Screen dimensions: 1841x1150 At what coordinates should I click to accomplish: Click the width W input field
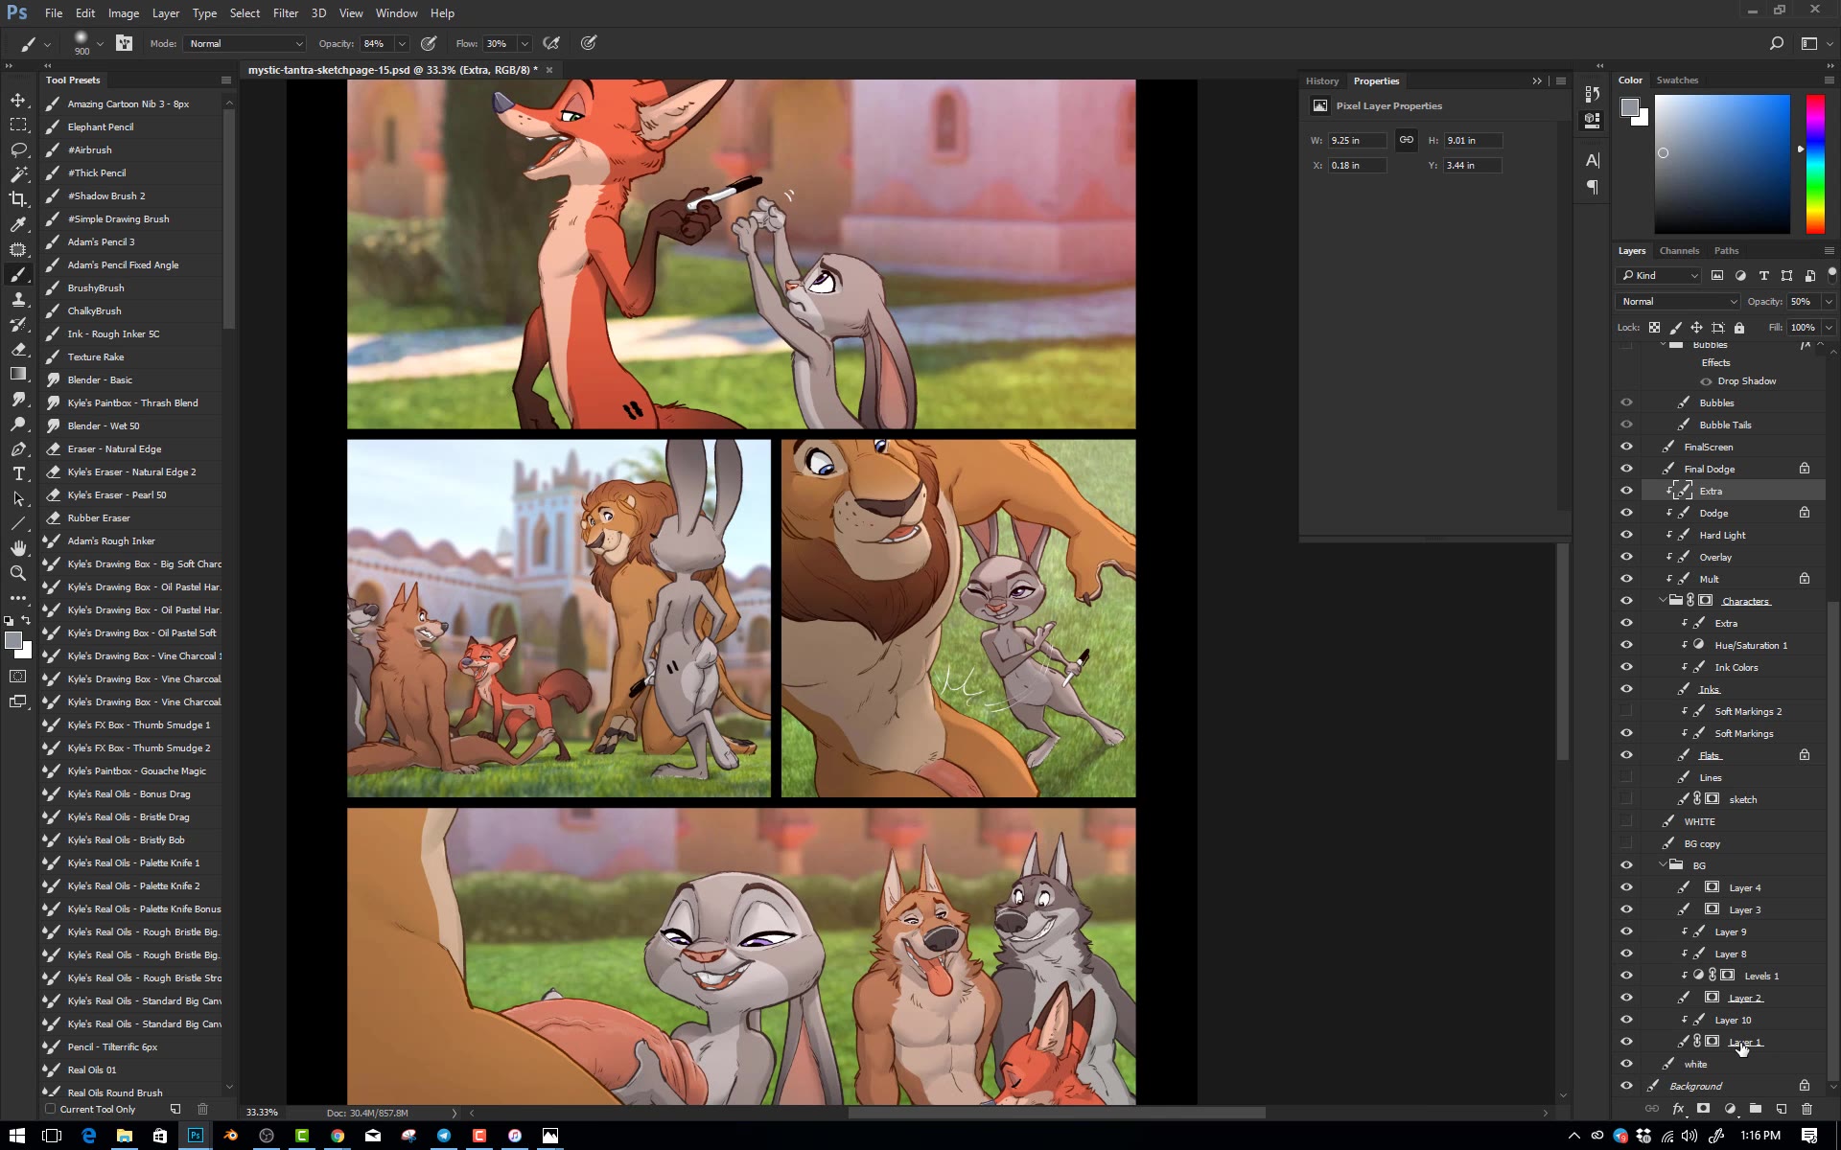click(x=1357, y=141)
